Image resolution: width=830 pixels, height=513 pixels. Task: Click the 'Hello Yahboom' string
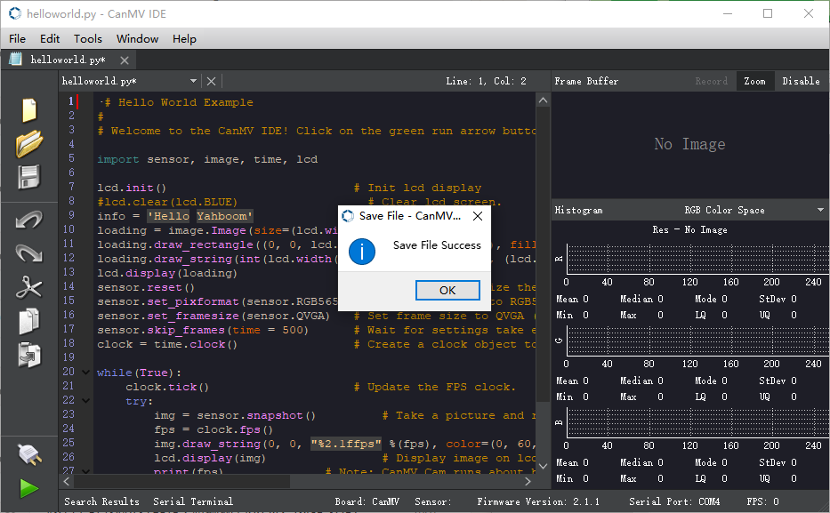(200, 216)
